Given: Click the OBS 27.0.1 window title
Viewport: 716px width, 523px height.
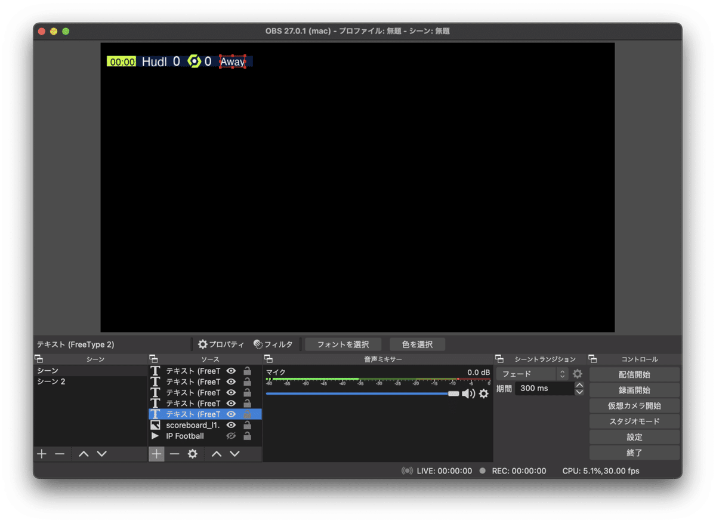Looking at the screenshot, I should pyautogui.click(x=357, y=31).
